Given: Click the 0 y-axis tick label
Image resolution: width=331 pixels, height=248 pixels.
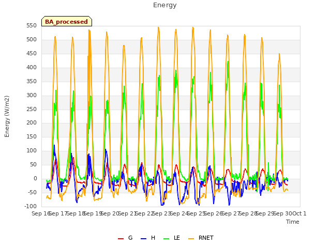Looking at the screenshot, I should click(35, 178).
